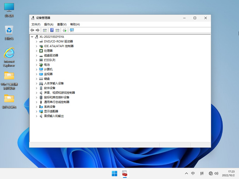Show hidden tray icons chevron
Screen dimensions: 239x179
[x=186, y=173]
